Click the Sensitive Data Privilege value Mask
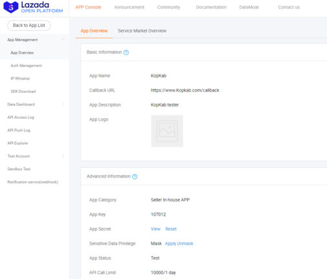The width and height of the screenshot is (327, 279). 156,243
